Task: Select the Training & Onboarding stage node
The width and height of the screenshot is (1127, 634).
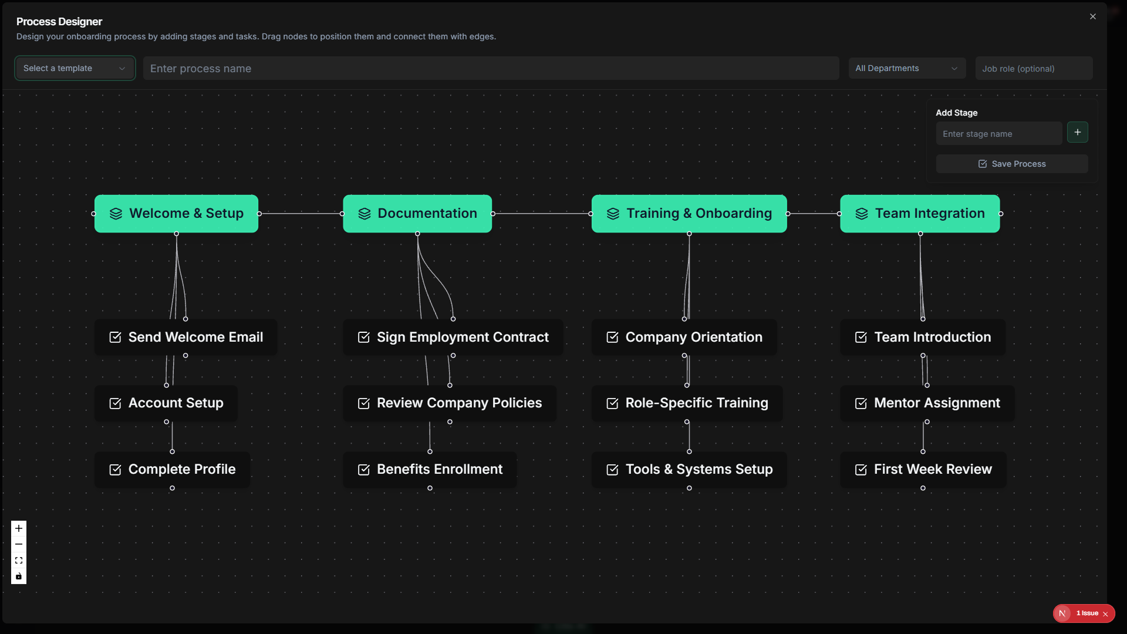Action: click(689, 214)
